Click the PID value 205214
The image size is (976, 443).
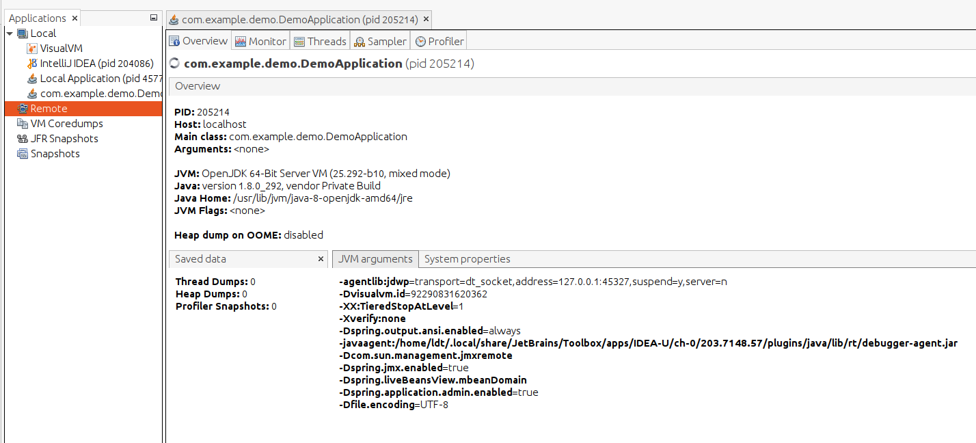[213, 112]
